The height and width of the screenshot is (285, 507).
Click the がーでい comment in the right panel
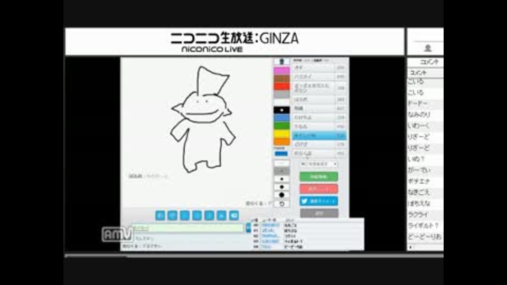click(x=419, y=169)
